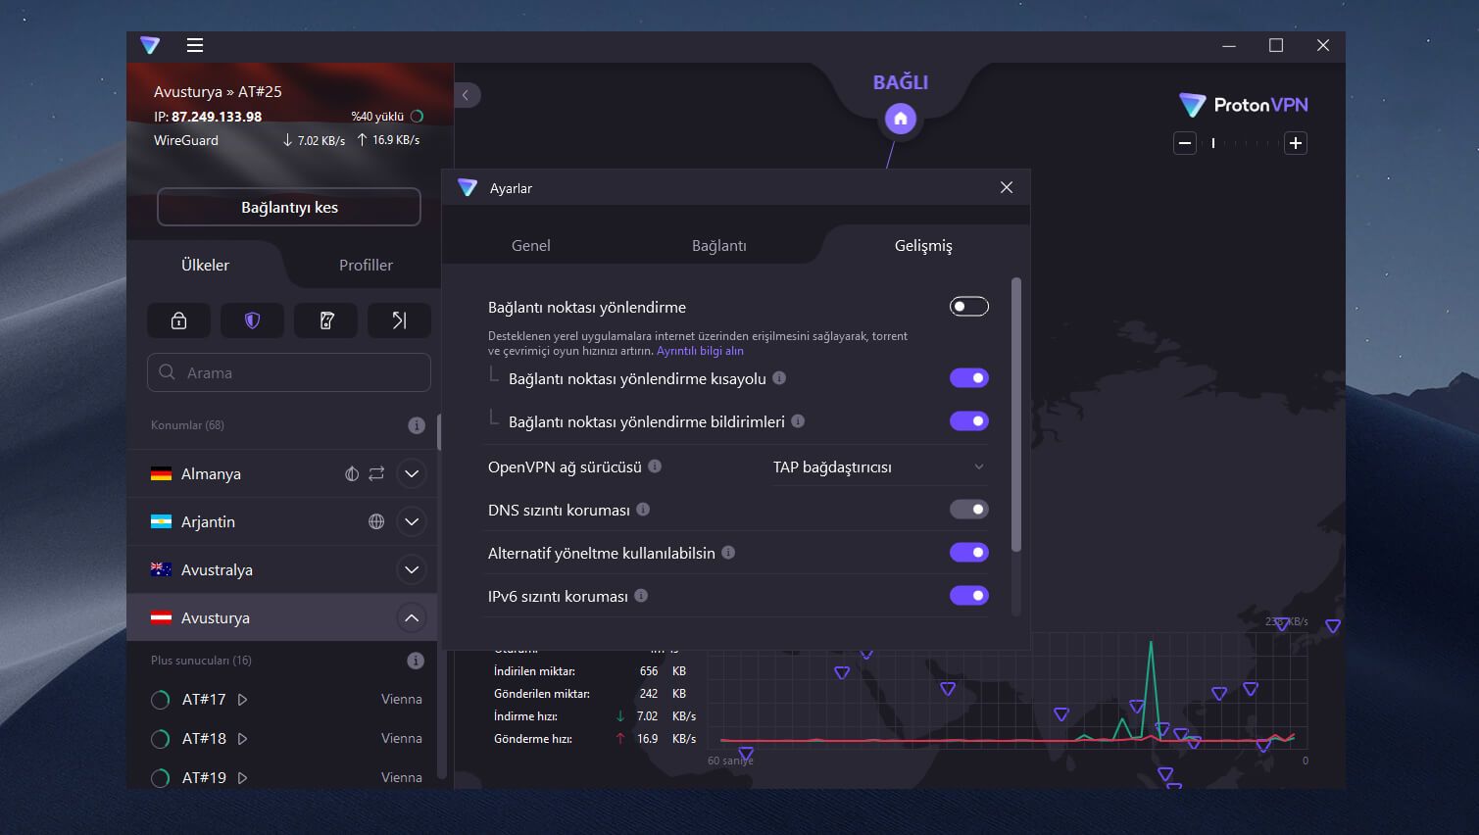Click info icon next to Plus sunucuları
This screenshot has width=1479, height=835.
416,661
